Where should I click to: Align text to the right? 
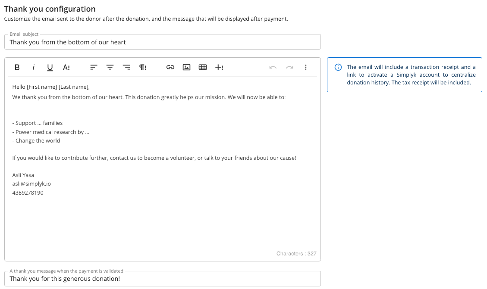pyautogui.click(x=126, y=67)
